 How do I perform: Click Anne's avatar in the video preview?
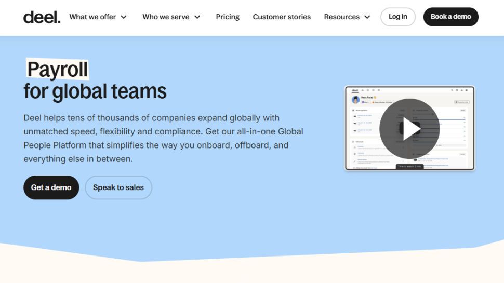pyautogui.click(x=356, y=99)
